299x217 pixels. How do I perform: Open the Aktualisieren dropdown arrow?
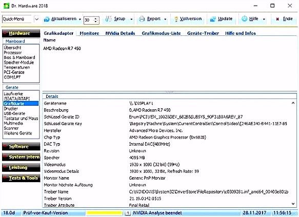click(x=80, y=19)
